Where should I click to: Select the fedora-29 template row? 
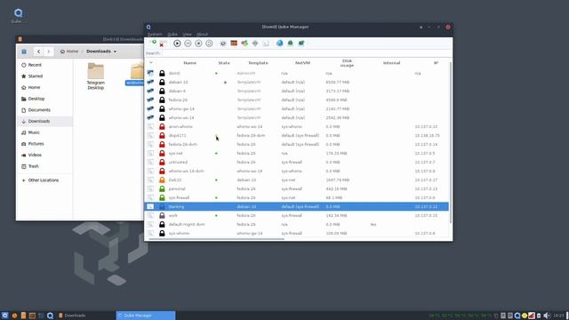pyautogui.click(x=297, y=100)
